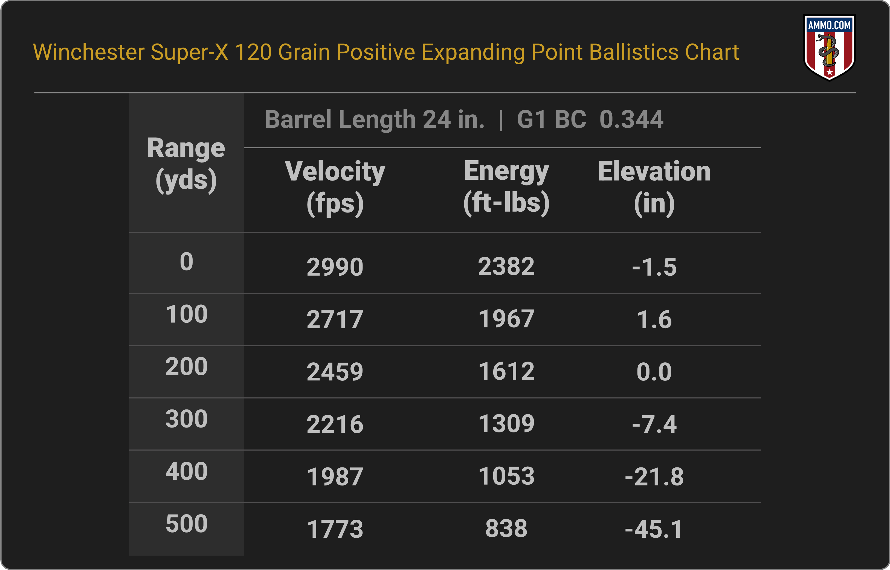Click the G1 BC 0.344 value
This screenshot has width=890, height=570.
[x=590, y=120]
